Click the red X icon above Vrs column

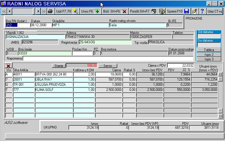pos(9,66)
